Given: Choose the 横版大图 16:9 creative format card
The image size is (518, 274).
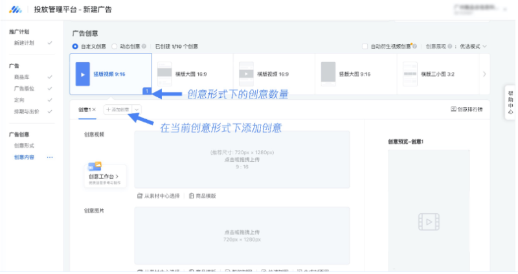Looking at the screenshot, I should 192,74.
